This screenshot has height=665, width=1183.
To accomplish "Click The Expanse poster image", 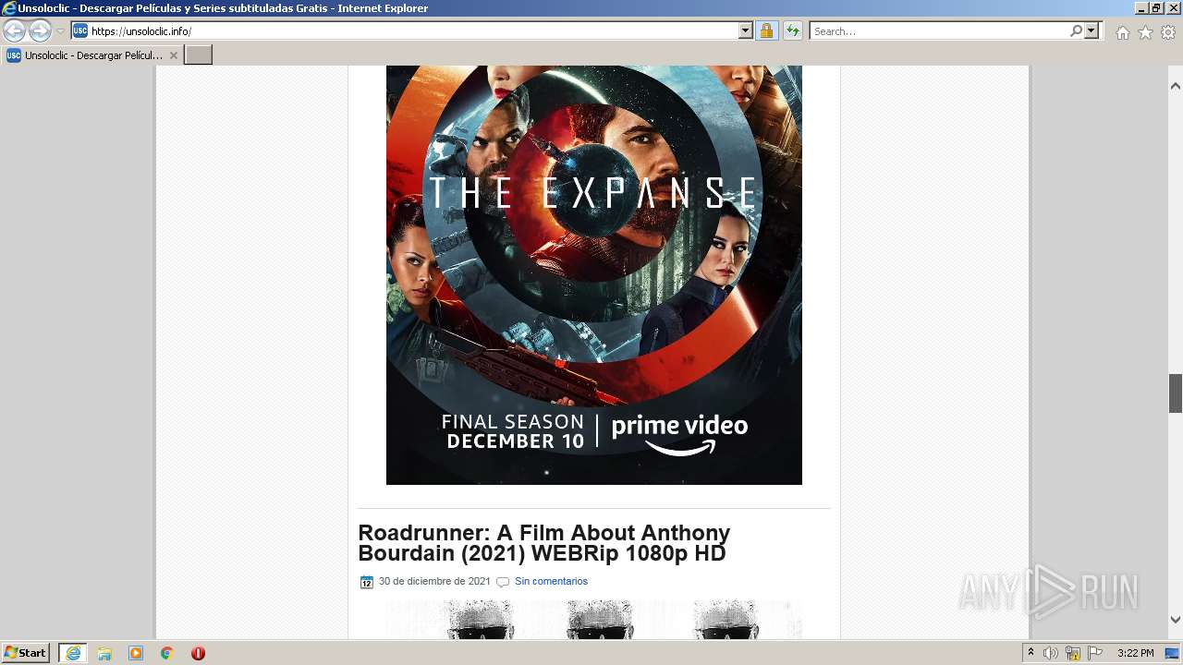I will point(594,274).
